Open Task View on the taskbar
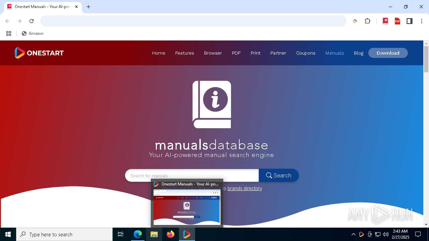429x241 pixels. (x=121, y=234)
